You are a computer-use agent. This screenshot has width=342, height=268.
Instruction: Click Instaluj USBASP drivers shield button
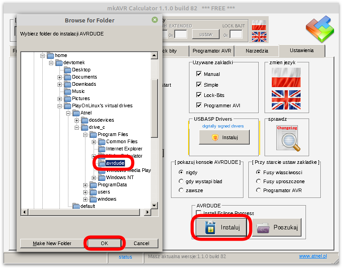pos(224,137)
